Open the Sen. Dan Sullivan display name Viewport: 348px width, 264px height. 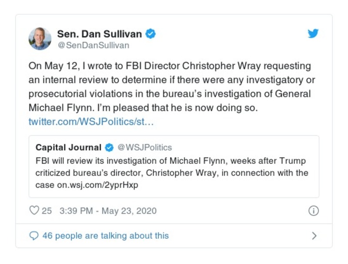[100, 33]
